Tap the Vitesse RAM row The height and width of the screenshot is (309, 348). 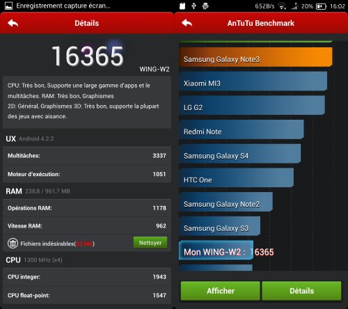(87, 225)
